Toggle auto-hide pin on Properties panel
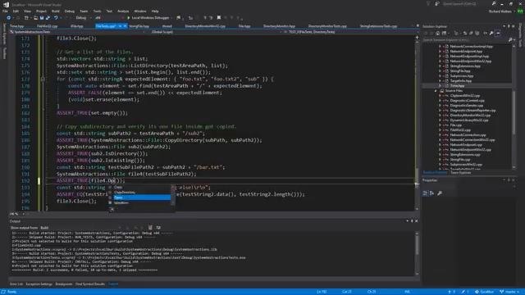Screen dimensions: 525x295 (x=509, y=180)
